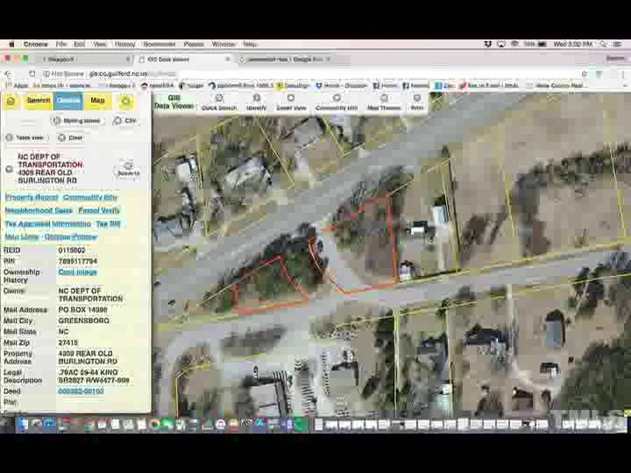Viewport: 631px width, 473px height.
Task: Click the toolbar tool between Identify and Community Info
Action: tap(291, 102)
